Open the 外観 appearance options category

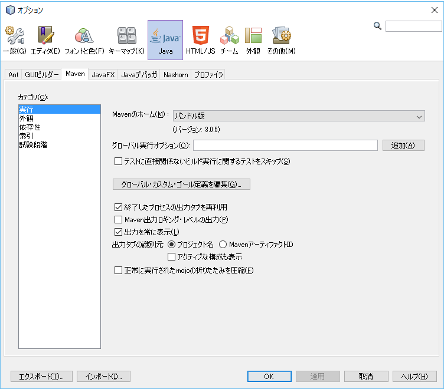pyautogui.click(x=253, y=40)
